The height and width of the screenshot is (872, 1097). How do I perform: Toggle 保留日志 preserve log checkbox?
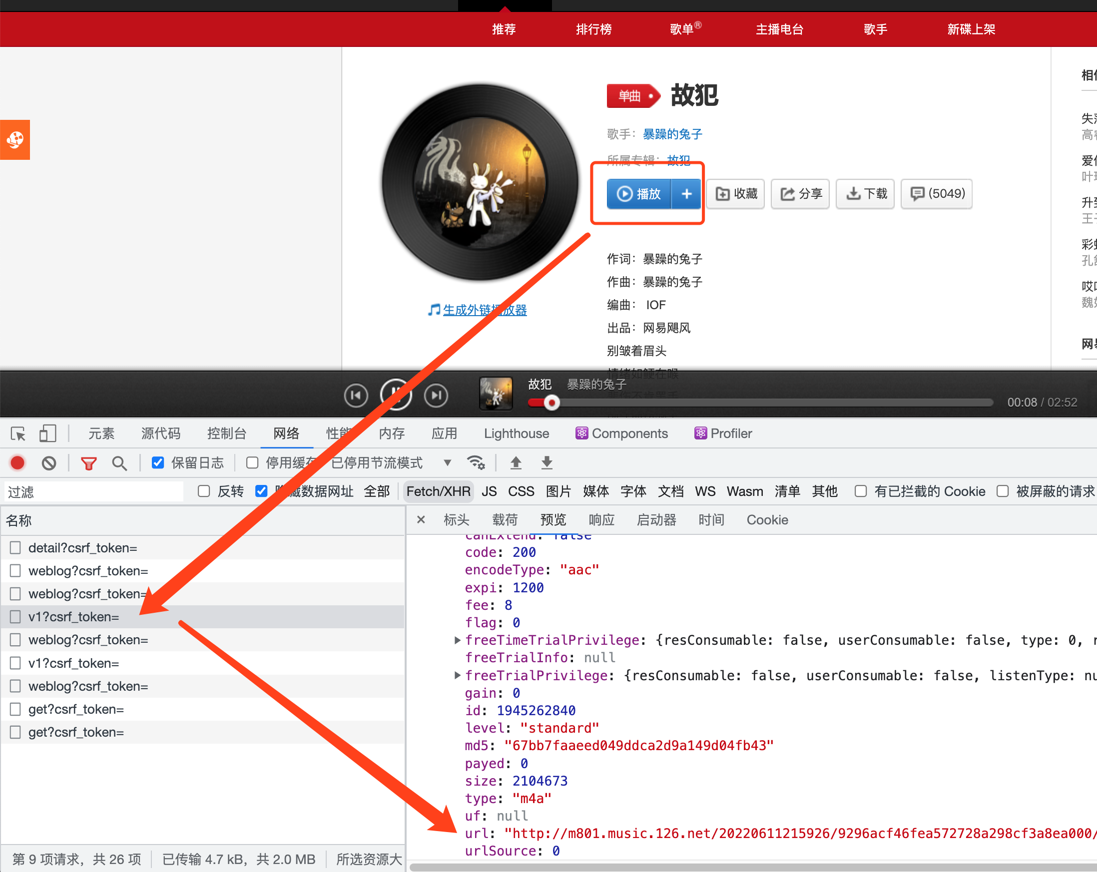(x=158, y=462)
